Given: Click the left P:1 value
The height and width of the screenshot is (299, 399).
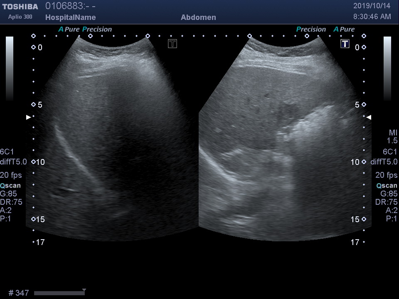Looking at the screenshot, I should point(5,218).
